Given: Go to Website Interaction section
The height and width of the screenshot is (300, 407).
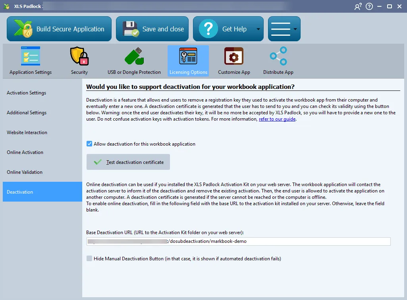Looking at the screenshot, I should [x=42, y=133].
